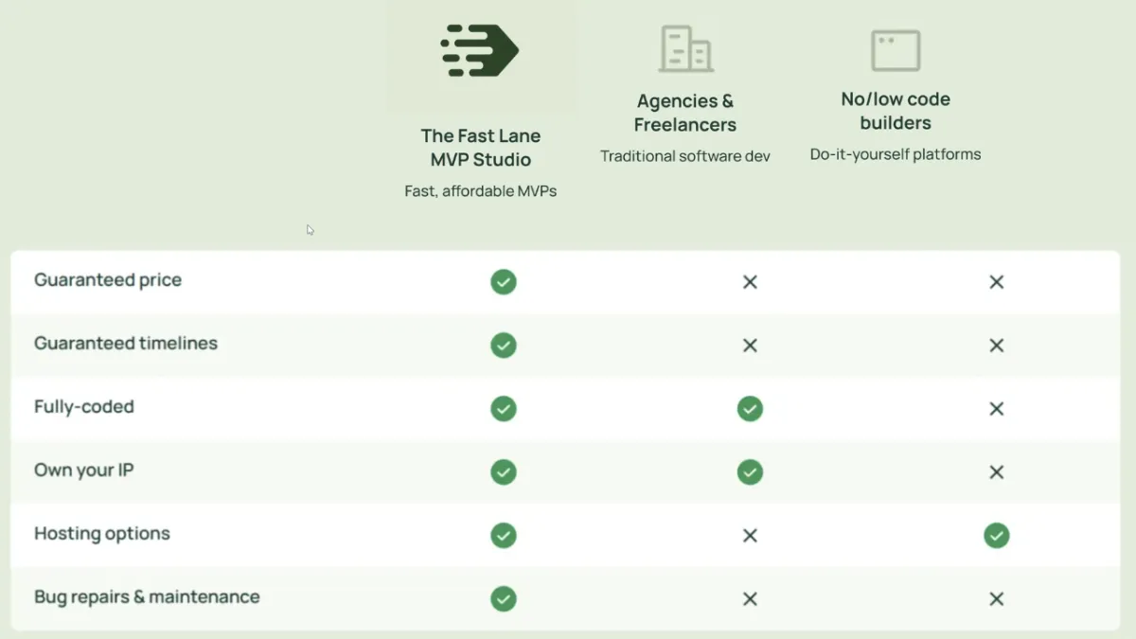Click the Agencies & Freelancers building icon
The width and height of the screenshot is (1136, 639).
[x=685, y=49]
